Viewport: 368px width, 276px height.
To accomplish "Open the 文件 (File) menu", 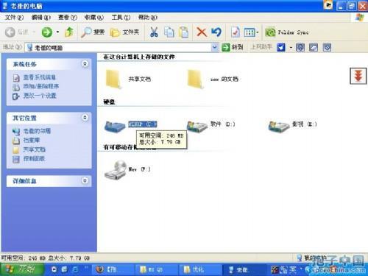I will tap(14, 18).
